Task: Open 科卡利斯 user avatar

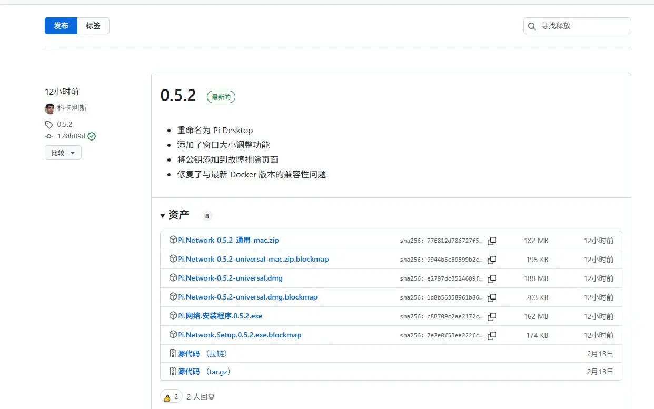Action: pyautogui.click(x=49, y=108)
